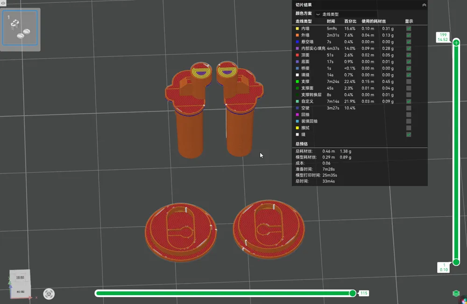Image resolution: width=467 pixels, height=304 pixels.
Task: Open the 颜色方案 走线类型 dropdown
Action: 347,14
